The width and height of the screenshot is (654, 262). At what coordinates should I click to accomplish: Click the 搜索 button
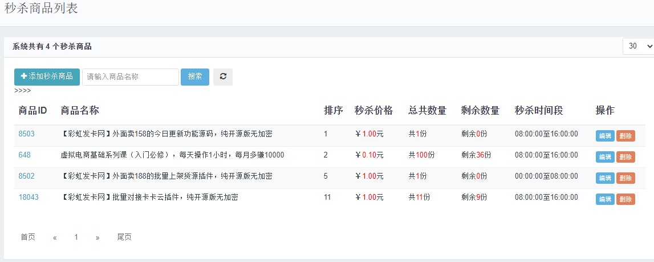click(x=195, y=77)
